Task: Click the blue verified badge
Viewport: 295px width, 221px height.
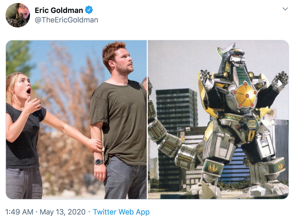Action: [89, 10]
